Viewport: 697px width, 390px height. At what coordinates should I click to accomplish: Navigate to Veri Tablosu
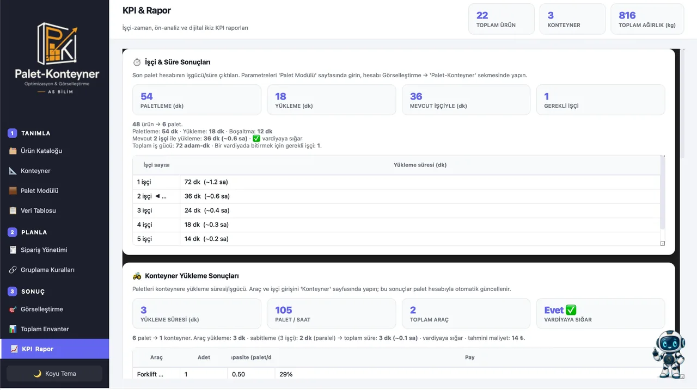point(54,211)
